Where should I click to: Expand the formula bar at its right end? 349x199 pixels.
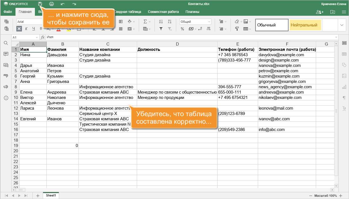336,37
